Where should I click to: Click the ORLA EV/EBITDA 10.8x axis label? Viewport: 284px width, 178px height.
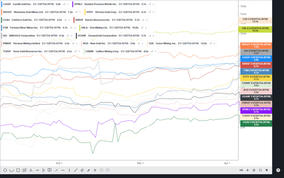point(255,30)
